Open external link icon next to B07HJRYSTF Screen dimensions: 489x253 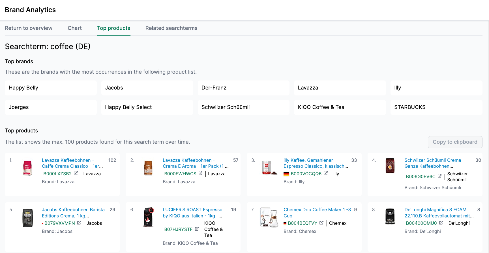(x=197, y=229)
